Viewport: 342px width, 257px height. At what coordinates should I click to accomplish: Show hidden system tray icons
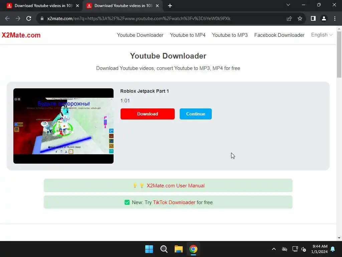click(x=274, y=249)
